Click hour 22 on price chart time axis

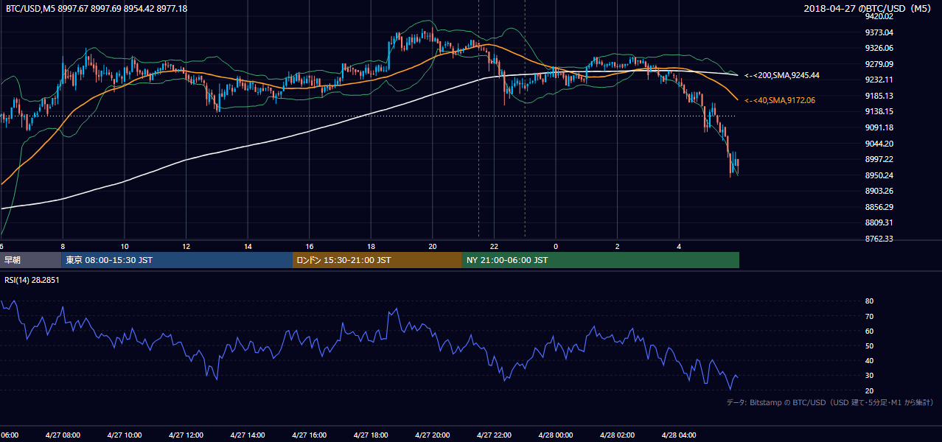coord(494,246)
